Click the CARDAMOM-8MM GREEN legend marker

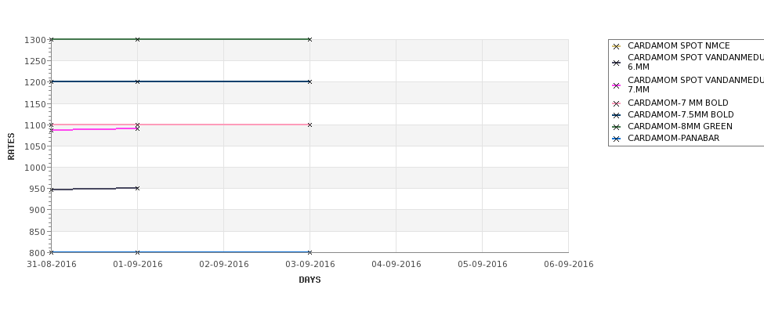pos(617,127)
